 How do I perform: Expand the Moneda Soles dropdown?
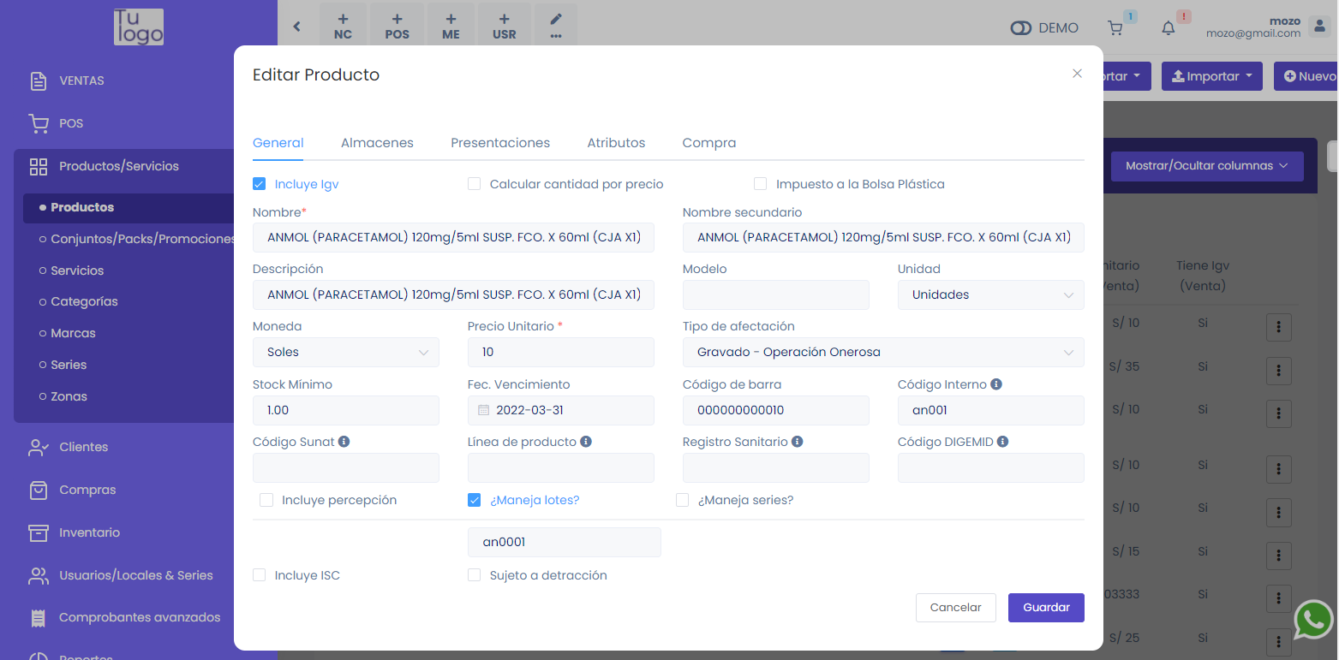pyautogui.click(x=346, y=353)
